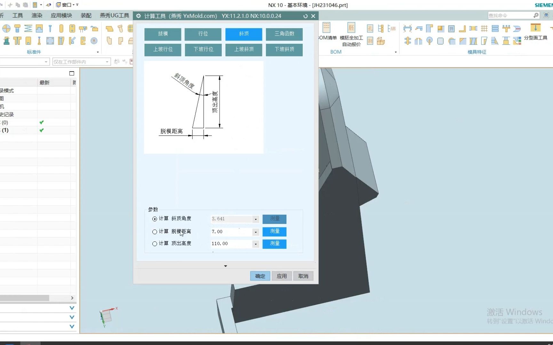Image resolution: width=553 pixels, height=345 pixels.
Task: Click the 确定 button to confirm
Action: click(260, 276)
